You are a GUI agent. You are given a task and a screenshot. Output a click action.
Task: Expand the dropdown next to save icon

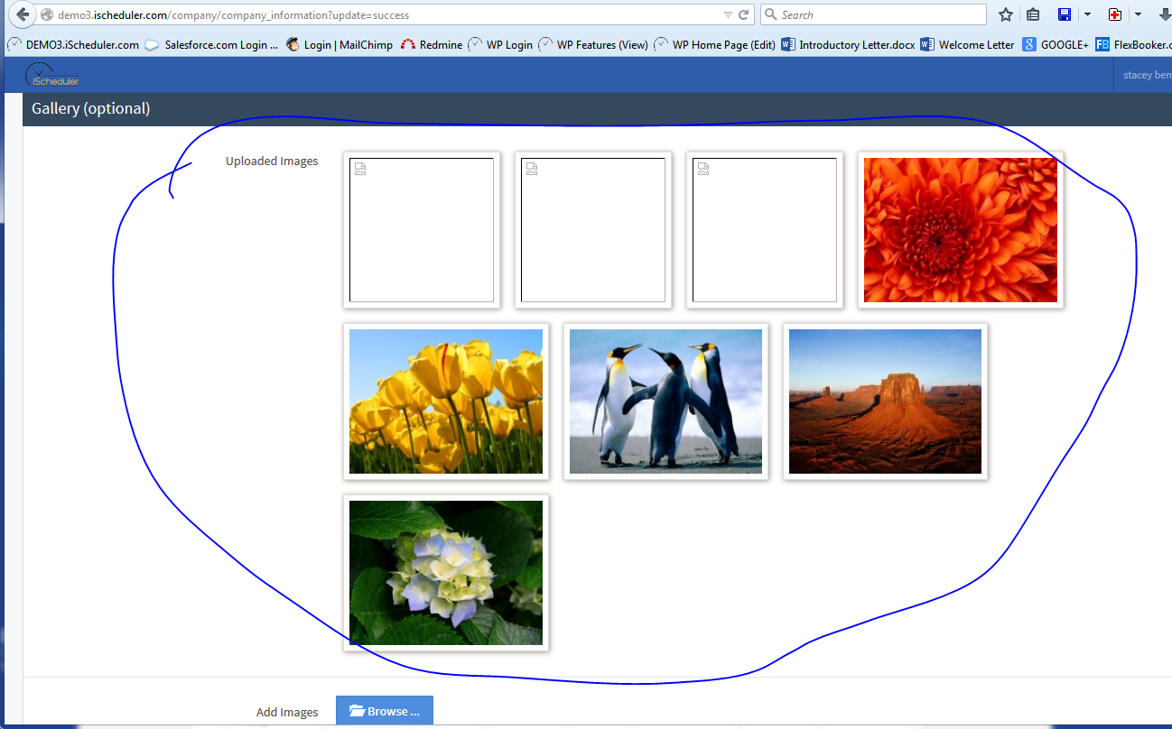(1087, 14)
